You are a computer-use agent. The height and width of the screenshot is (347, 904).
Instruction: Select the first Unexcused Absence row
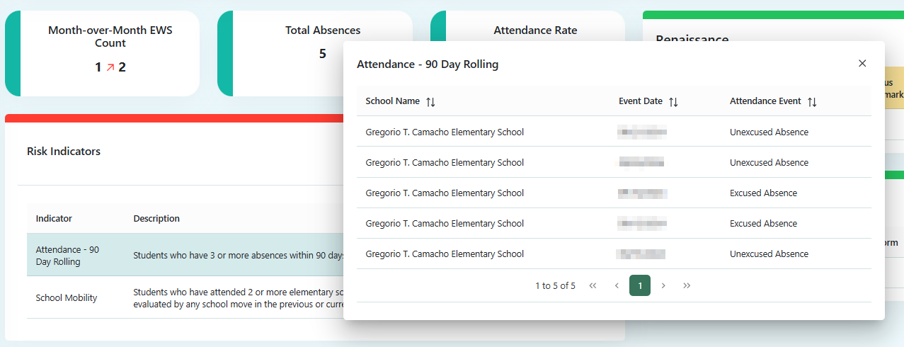(x=613, y=132)
